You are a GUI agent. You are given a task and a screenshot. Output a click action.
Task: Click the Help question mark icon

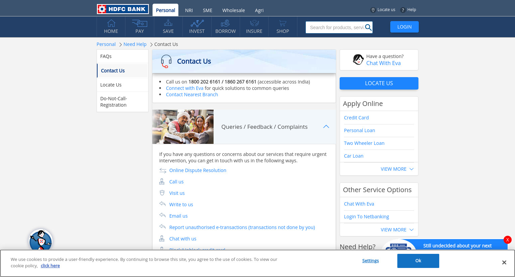pyautogui.click(x=403, y=10)
